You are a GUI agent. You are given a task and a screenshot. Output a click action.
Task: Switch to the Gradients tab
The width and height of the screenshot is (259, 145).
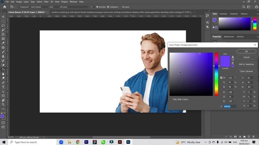[x=234, y=14]
